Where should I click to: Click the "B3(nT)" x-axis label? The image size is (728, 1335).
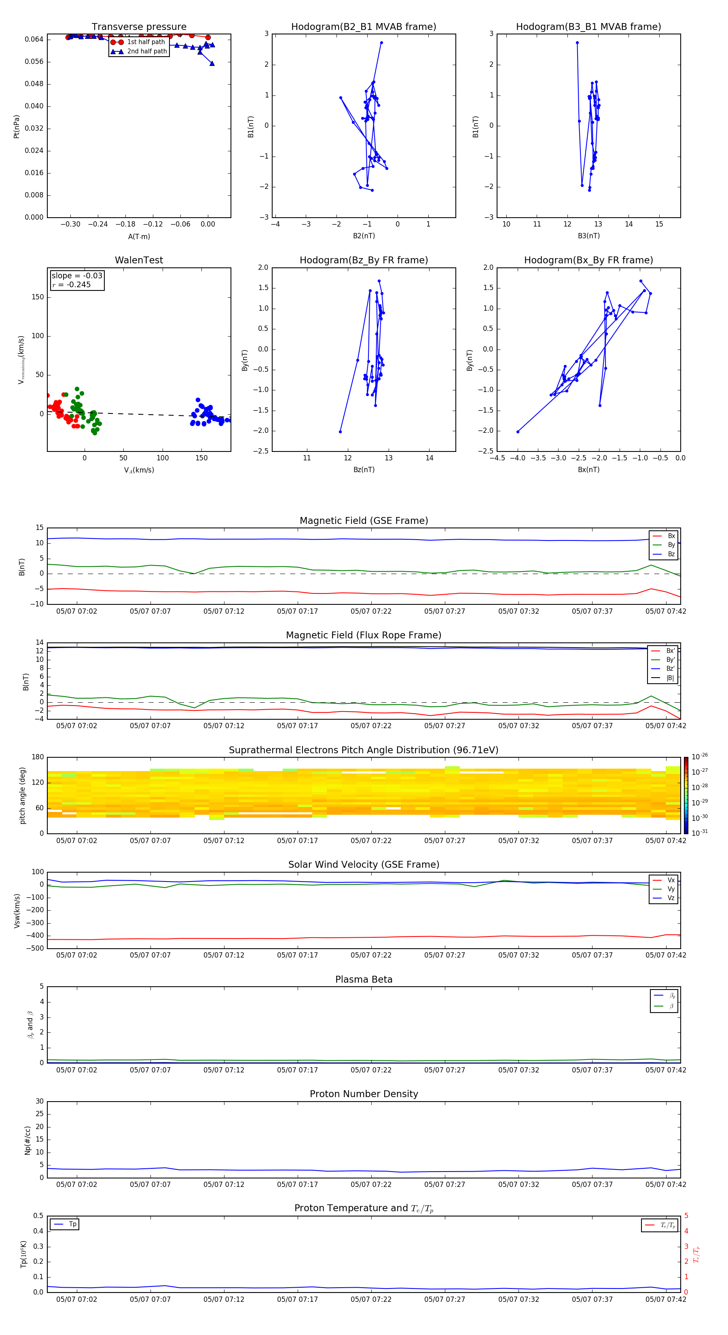(x=588, y=236)
